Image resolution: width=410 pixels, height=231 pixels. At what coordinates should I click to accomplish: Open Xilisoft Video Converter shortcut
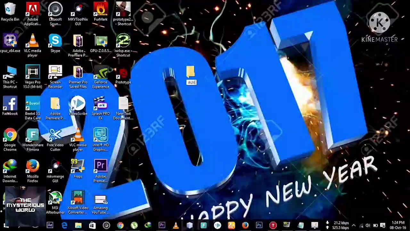78,203
